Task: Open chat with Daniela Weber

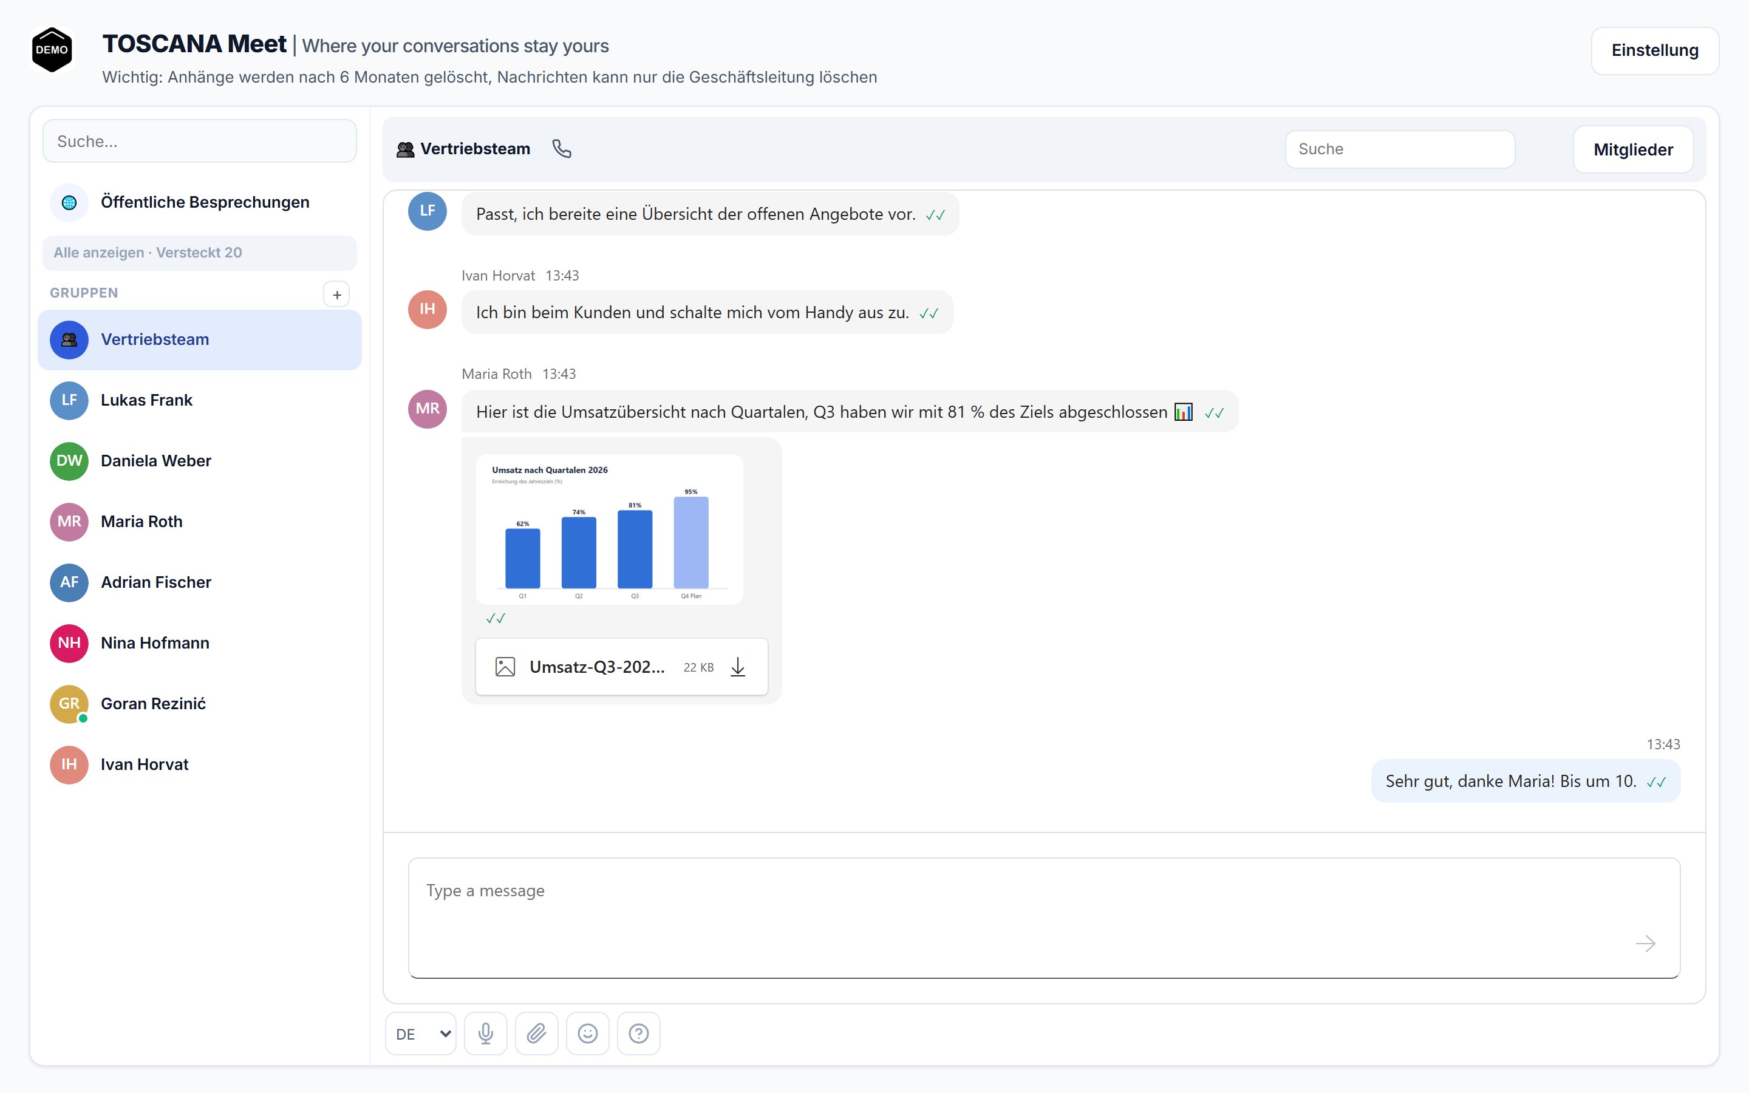Action: click(x=199, y=461)
